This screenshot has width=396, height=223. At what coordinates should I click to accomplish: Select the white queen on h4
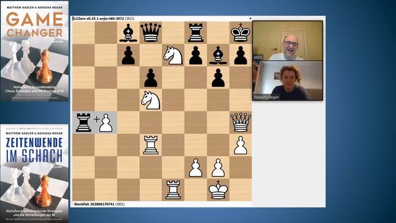(x=241, y=123)
